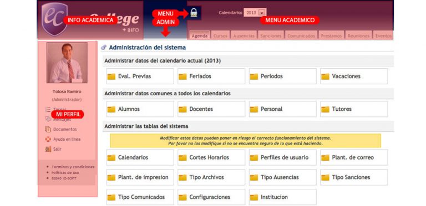The image size is (426, 206).
Task: Switch to the Prestamos tab
Action: pos(332,36)
